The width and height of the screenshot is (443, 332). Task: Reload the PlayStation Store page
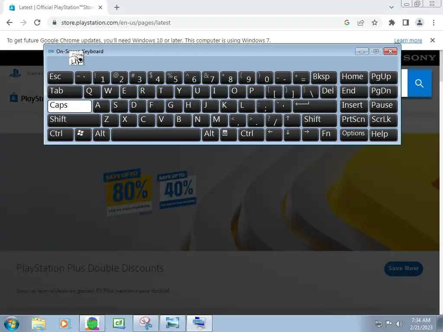(37, 22)
